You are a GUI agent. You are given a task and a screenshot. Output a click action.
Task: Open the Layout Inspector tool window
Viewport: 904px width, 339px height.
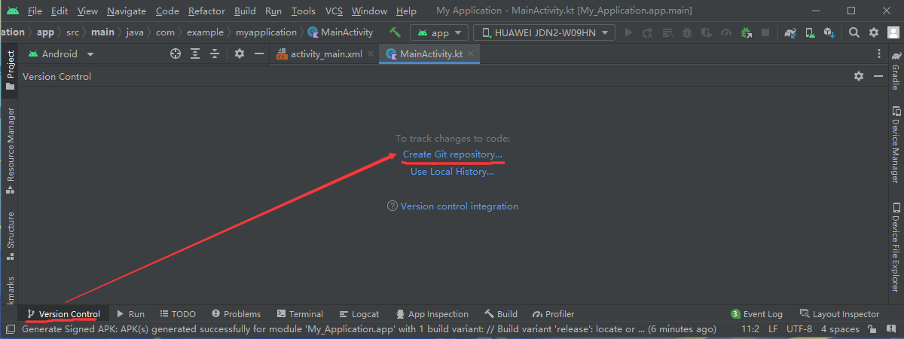(839, 314)
